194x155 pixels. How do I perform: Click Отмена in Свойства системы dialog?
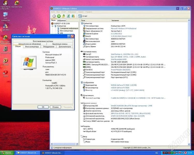(x=55, y=107)
